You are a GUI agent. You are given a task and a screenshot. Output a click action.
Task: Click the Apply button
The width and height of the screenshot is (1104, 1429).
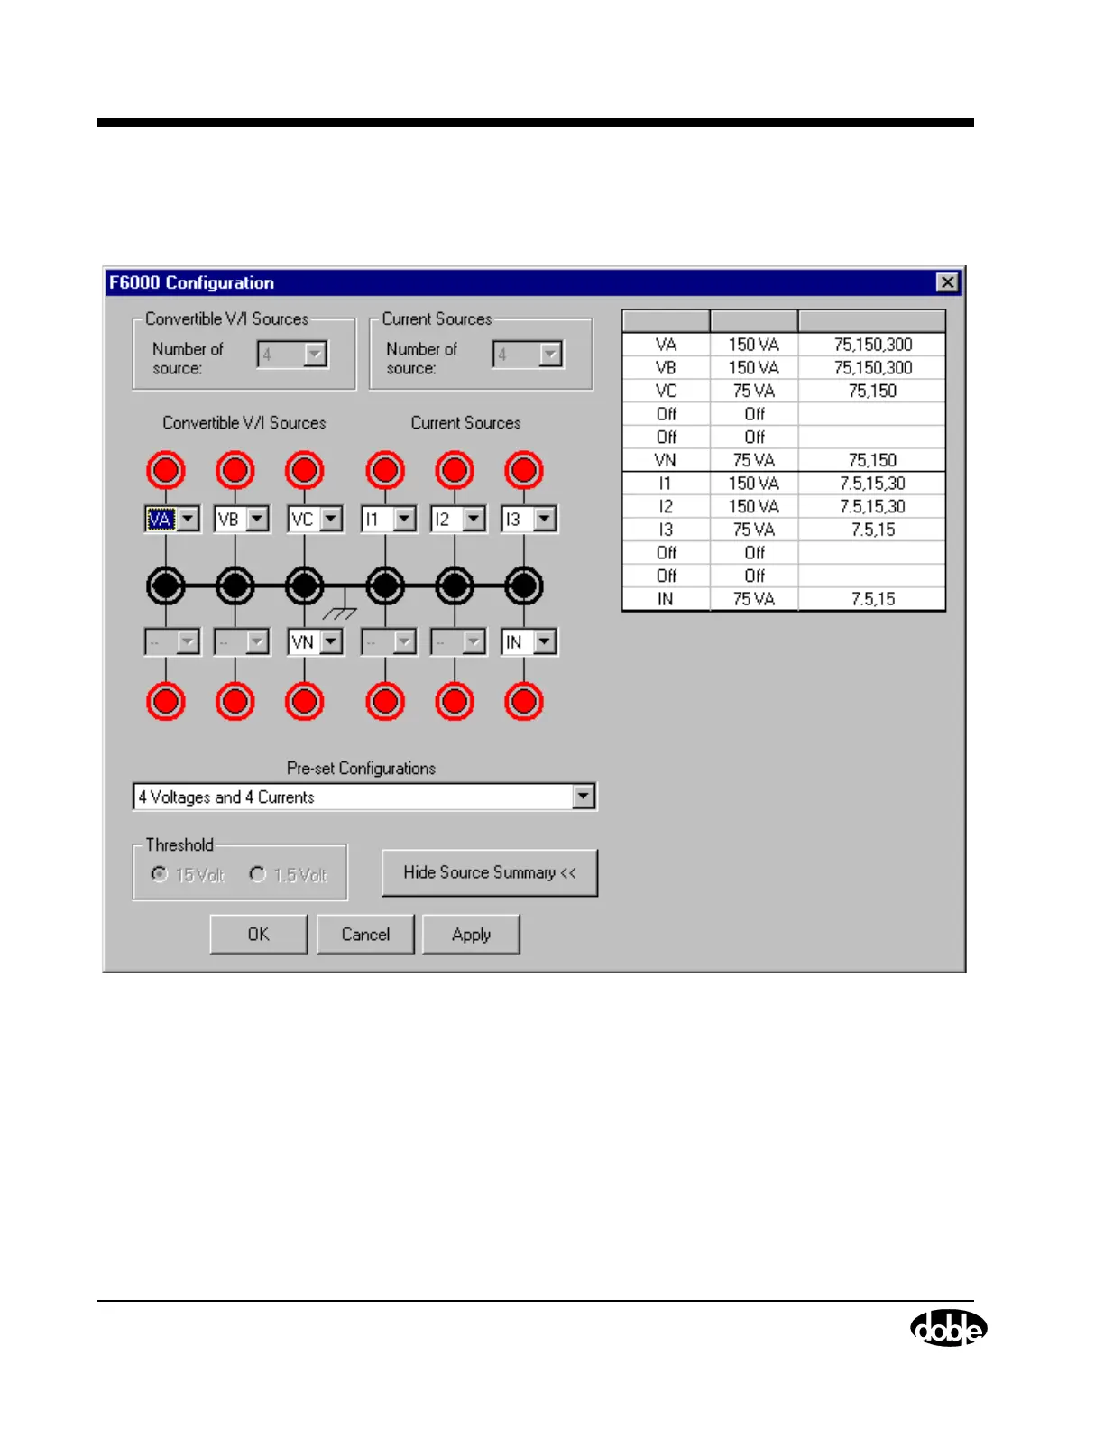click(471, 935)
